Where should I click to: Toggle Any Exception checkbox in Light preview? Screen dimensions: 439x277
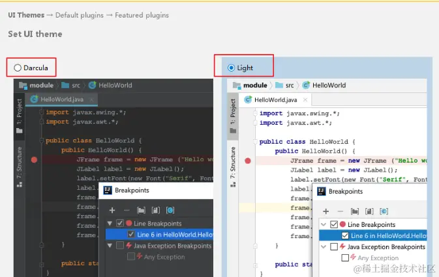[345, 257]
